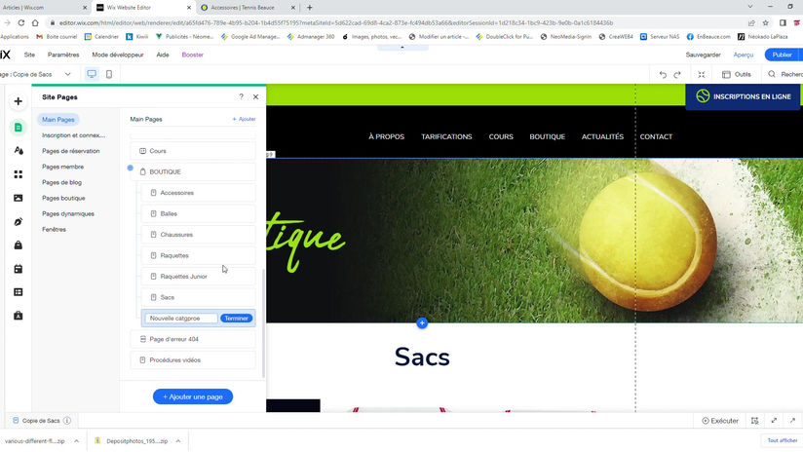
Task: Select the Cours page
Action: [x=193, y=151]
